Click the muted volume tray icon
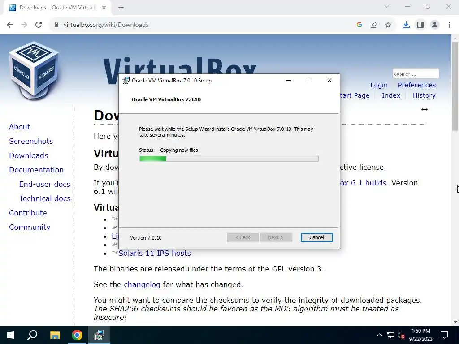 pyautogui.click(x=401, y=335)
